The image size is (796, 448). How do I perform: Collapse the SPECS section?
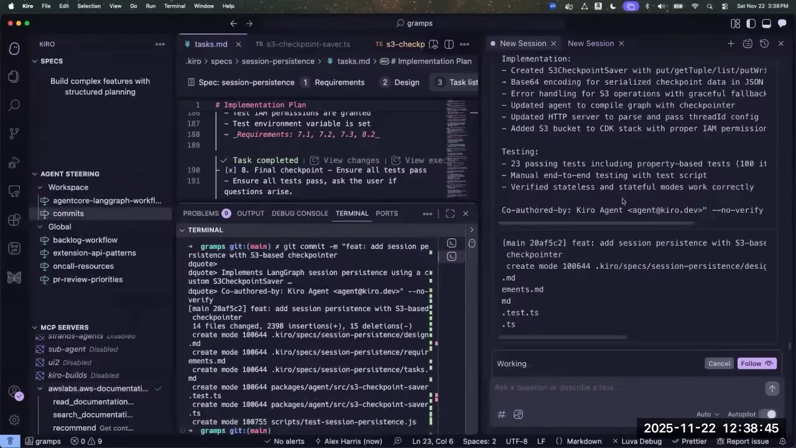(x=35, y=61)
